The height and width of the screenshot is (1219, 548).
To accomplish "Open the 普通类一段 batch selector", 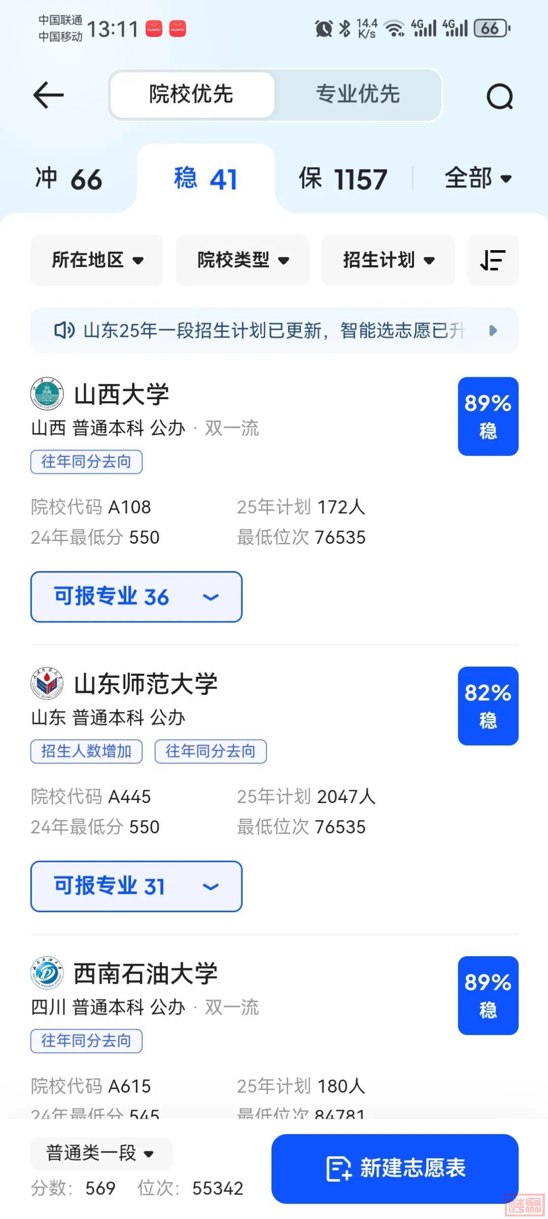I will (x=100, y=1153).
